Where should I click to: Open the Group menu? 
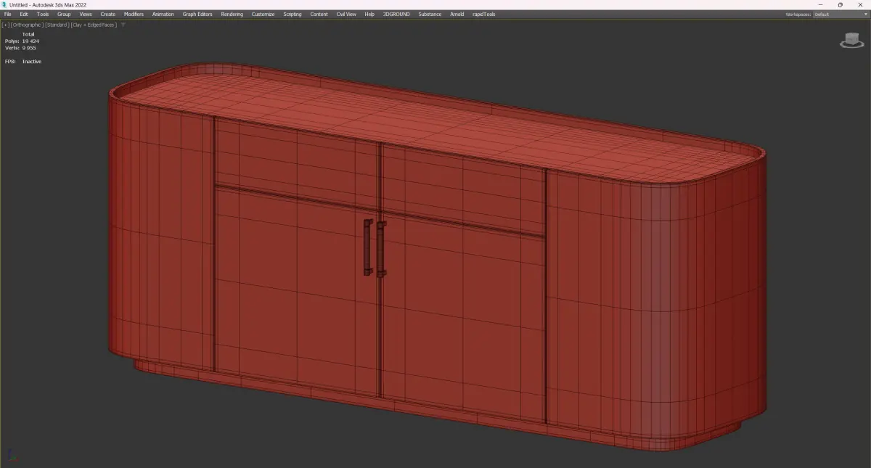pyautogui.click(x=64, y=14)
